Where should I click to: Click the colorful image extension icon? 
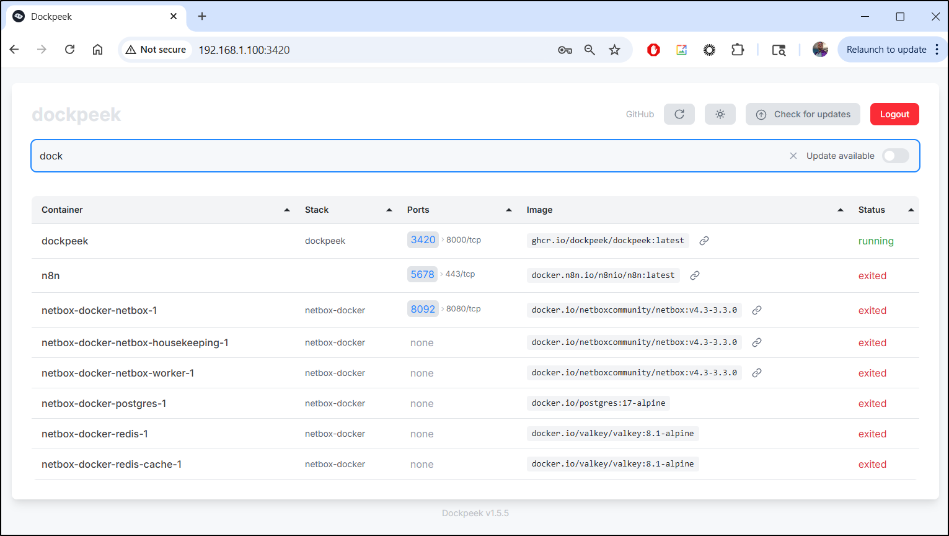(681, 50)
